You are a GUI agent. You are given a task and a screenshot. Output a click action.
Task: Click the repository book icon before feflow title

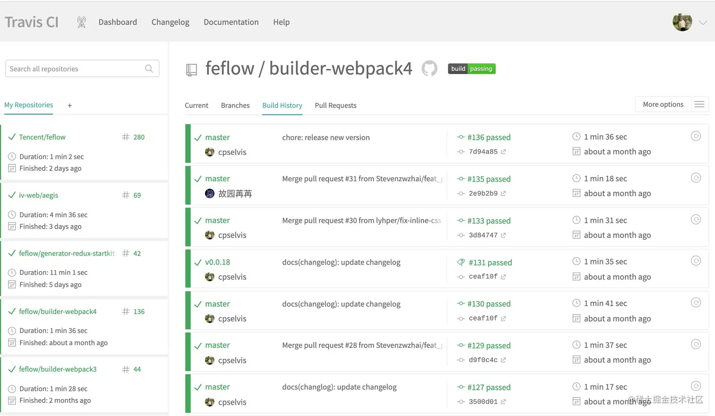[192, 70]
